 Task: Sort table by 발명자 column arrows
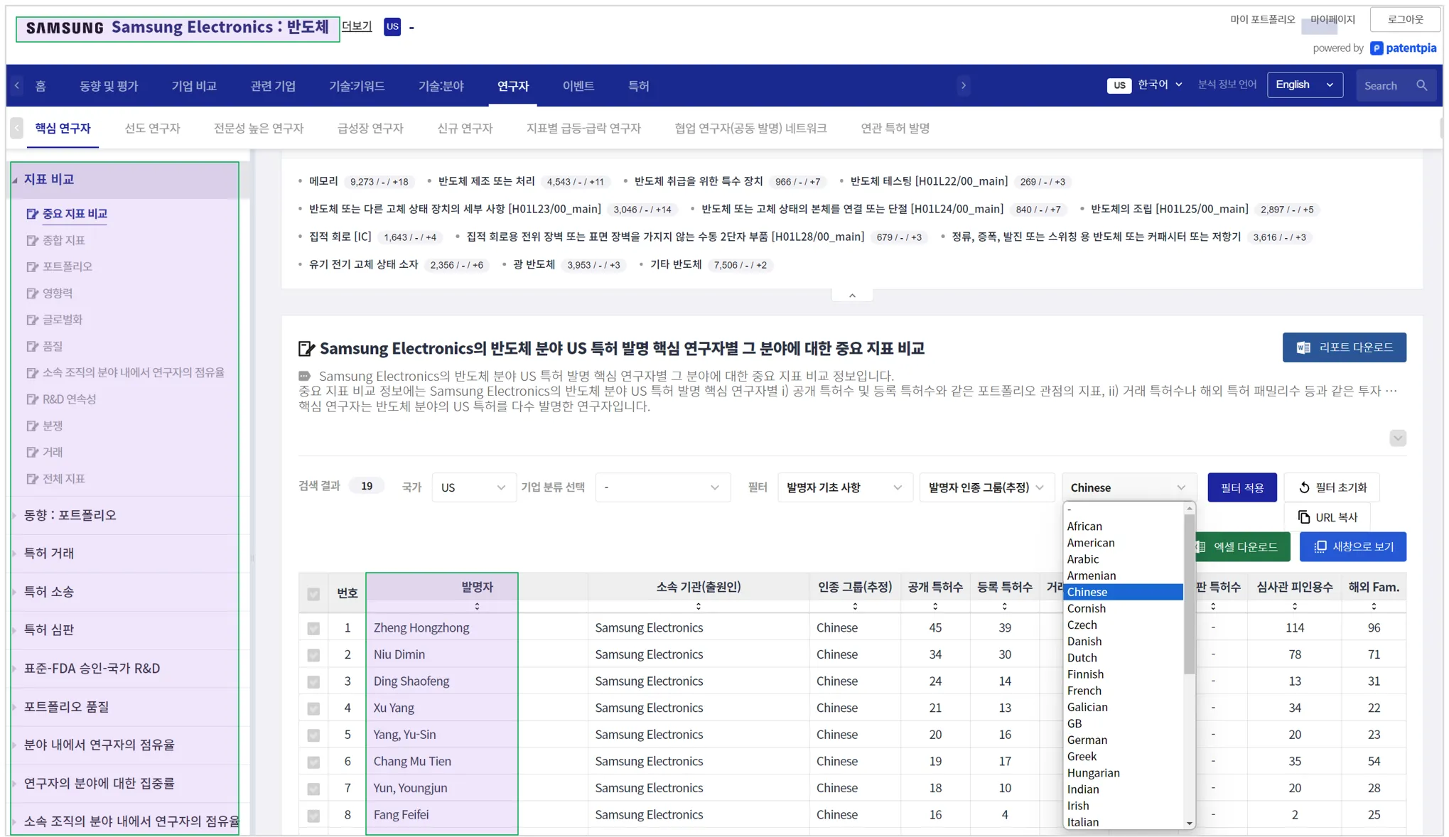point(477,607)
